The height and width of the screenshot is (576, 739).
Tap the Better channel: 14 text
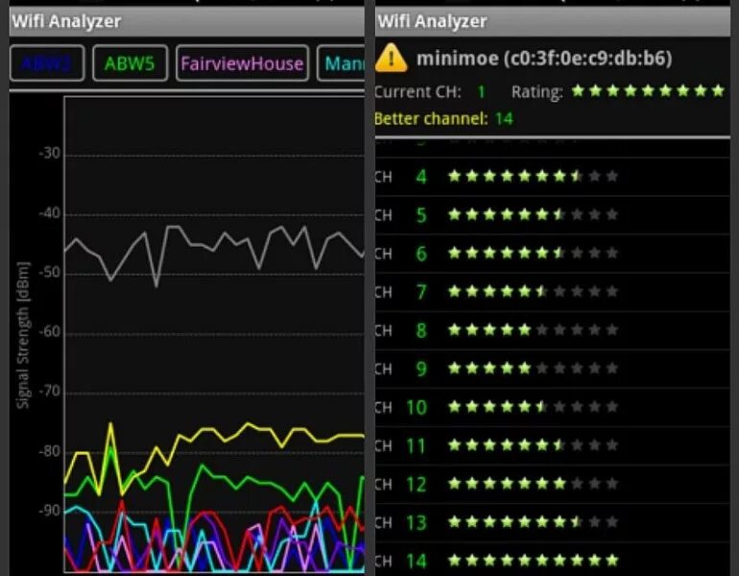point(443,118)
